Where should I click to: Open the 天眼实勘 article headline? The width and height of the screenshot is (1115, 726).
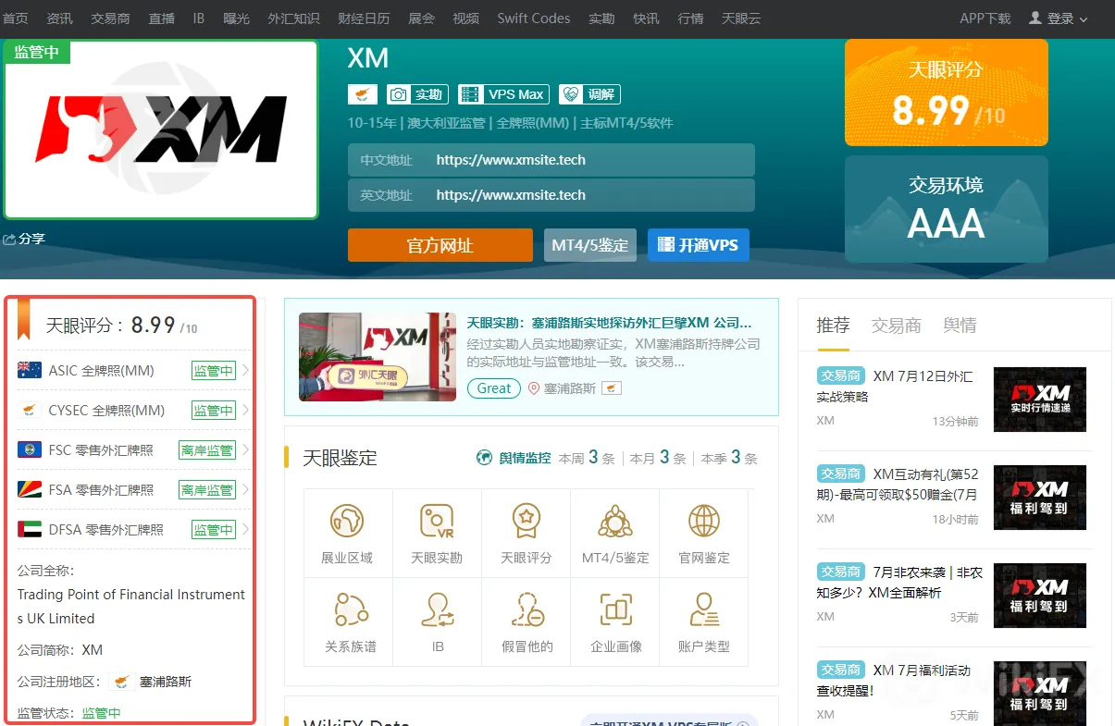coord(609,323)
